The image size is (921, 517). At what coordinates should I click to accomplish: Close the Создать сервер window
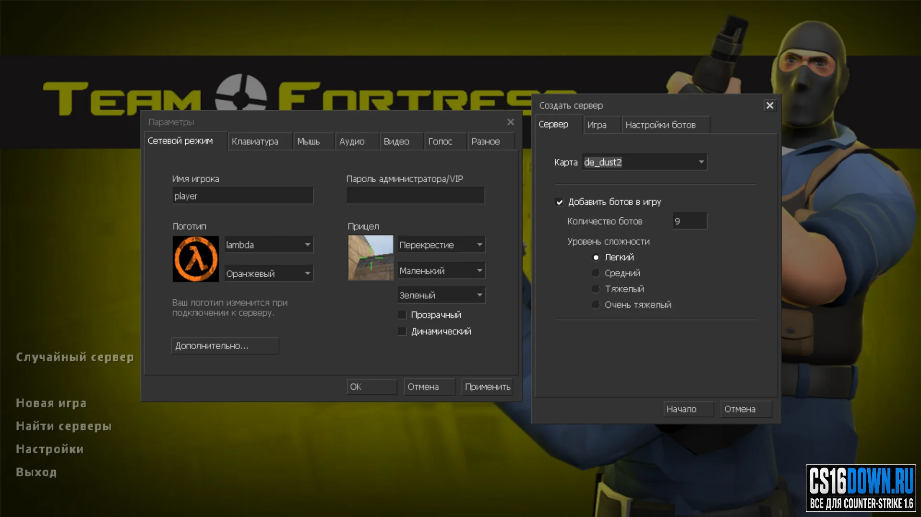tap(770, 106)
